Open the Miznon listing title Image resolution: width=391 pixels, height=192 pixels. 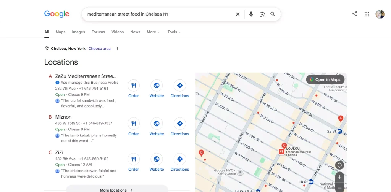coord(63,117)
